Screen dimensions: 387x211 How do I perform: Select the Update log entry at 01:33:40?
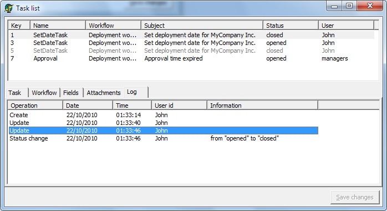pyautogui.click(x=164, y=123)
